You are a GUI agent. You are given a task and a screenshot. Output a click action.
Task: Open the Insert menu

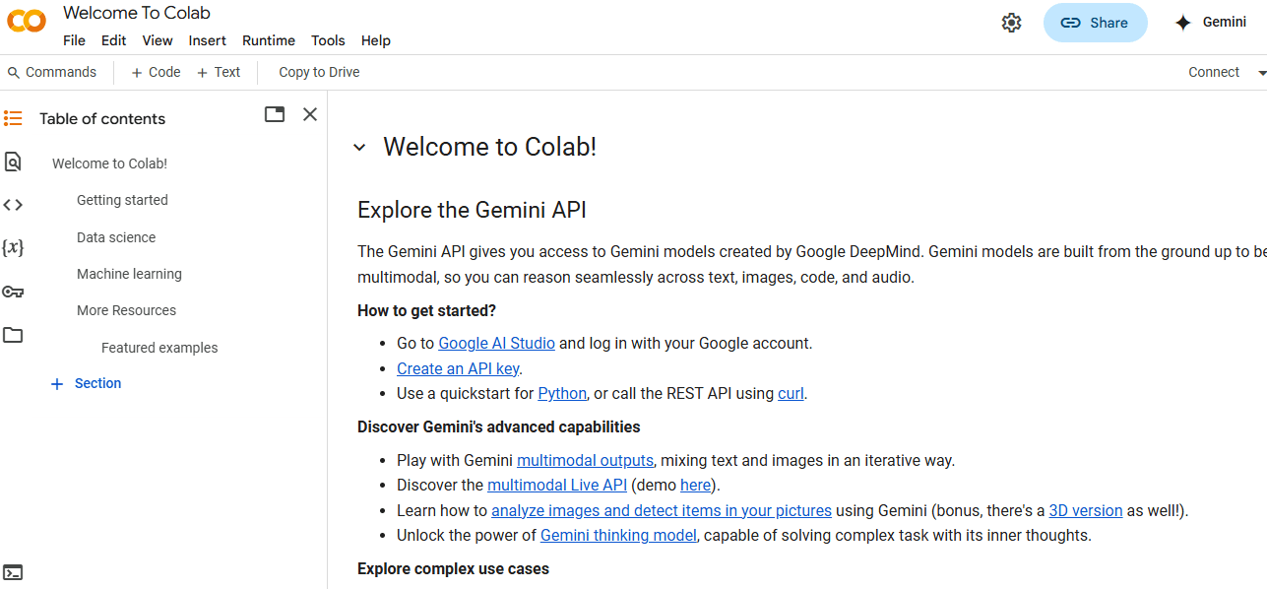click(x=208, y=40)
